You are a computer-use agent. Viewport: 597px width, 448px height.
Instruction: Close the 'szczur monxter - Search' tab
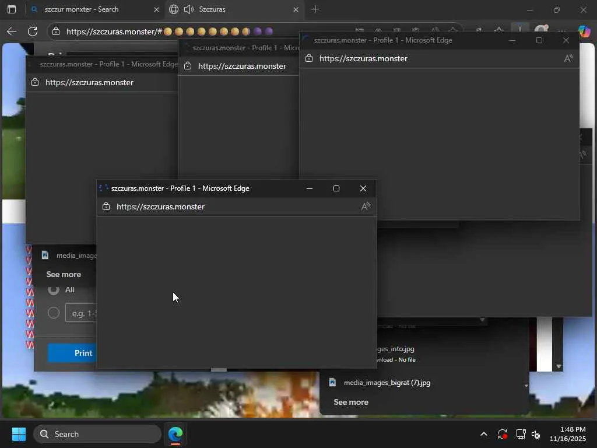click(156, 9)
